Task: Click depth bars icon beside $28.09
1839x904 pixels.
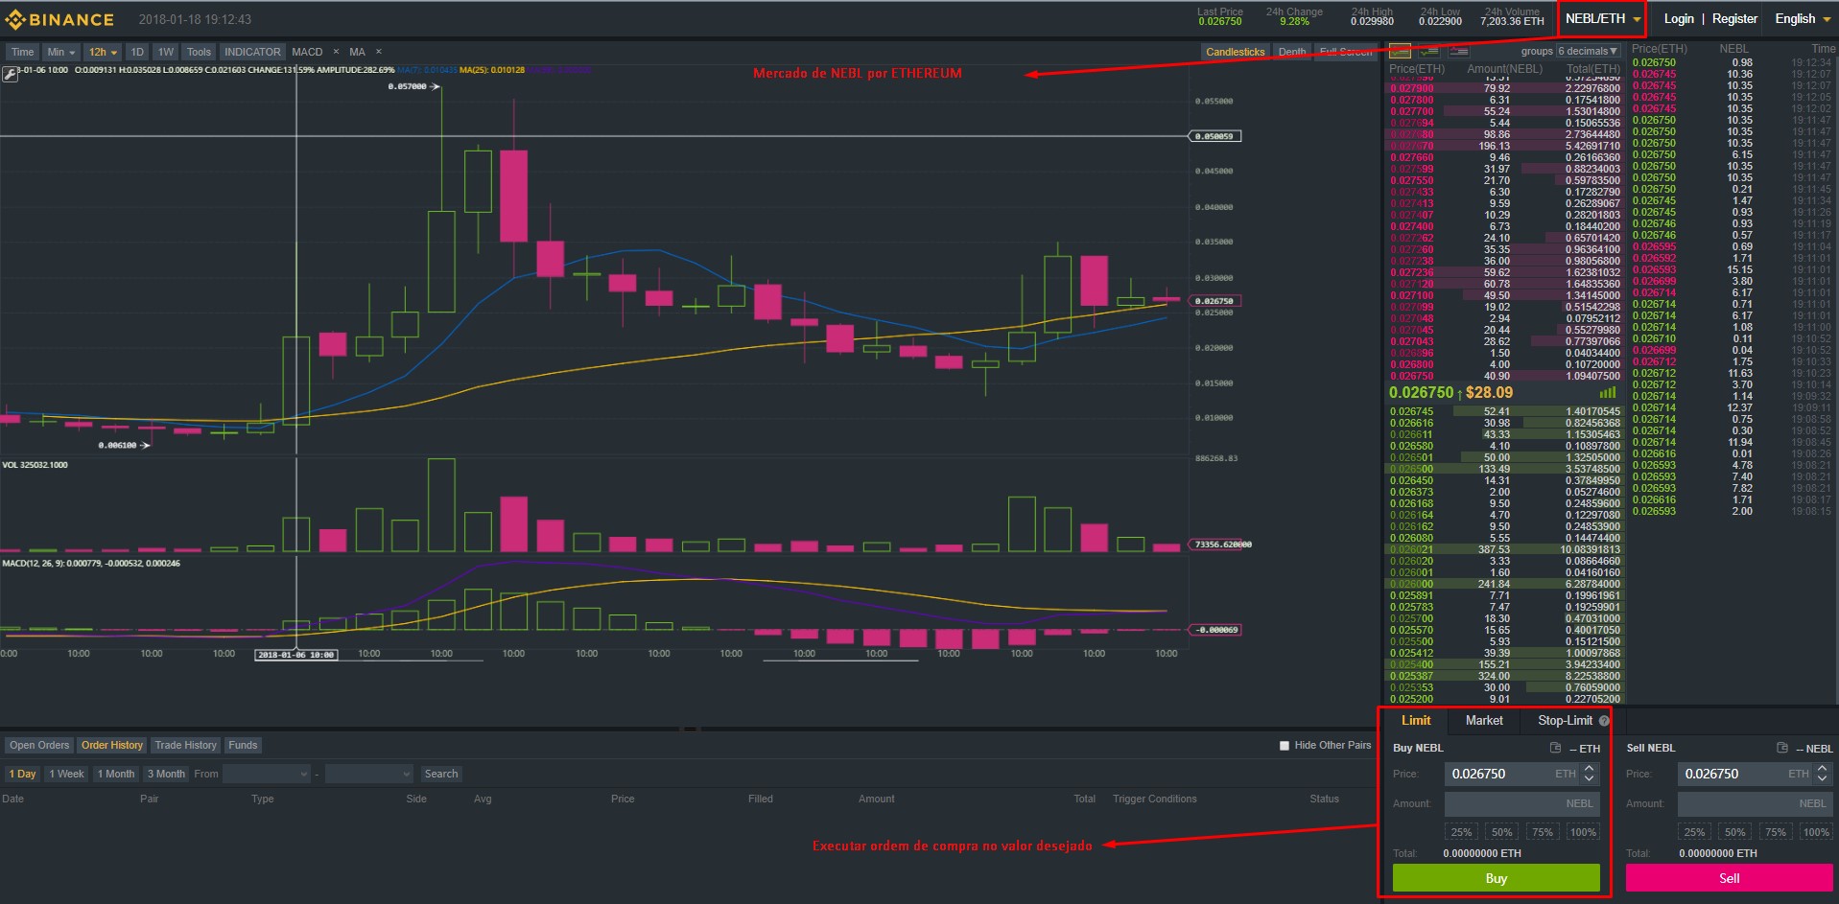Action: (1608, 392)
